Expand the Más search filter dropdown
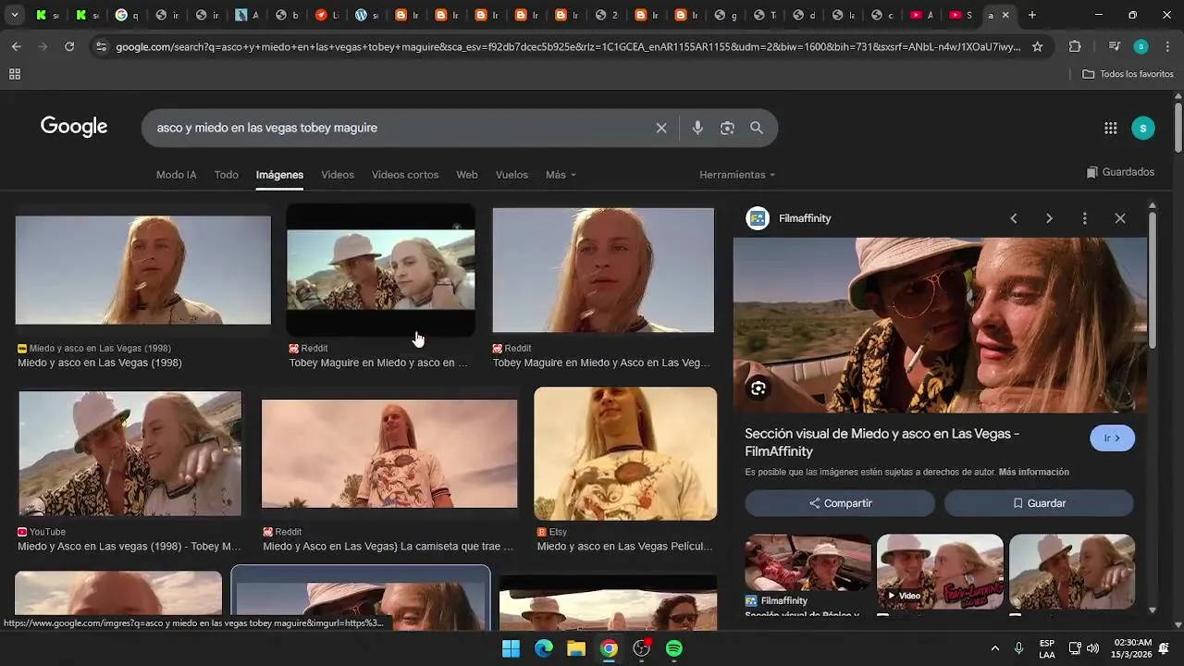This screenshot has width=1184, height=666. point(561,175)
